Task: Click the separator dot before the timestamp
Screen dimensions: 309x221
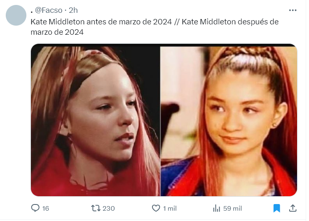Action: [66, 11]
